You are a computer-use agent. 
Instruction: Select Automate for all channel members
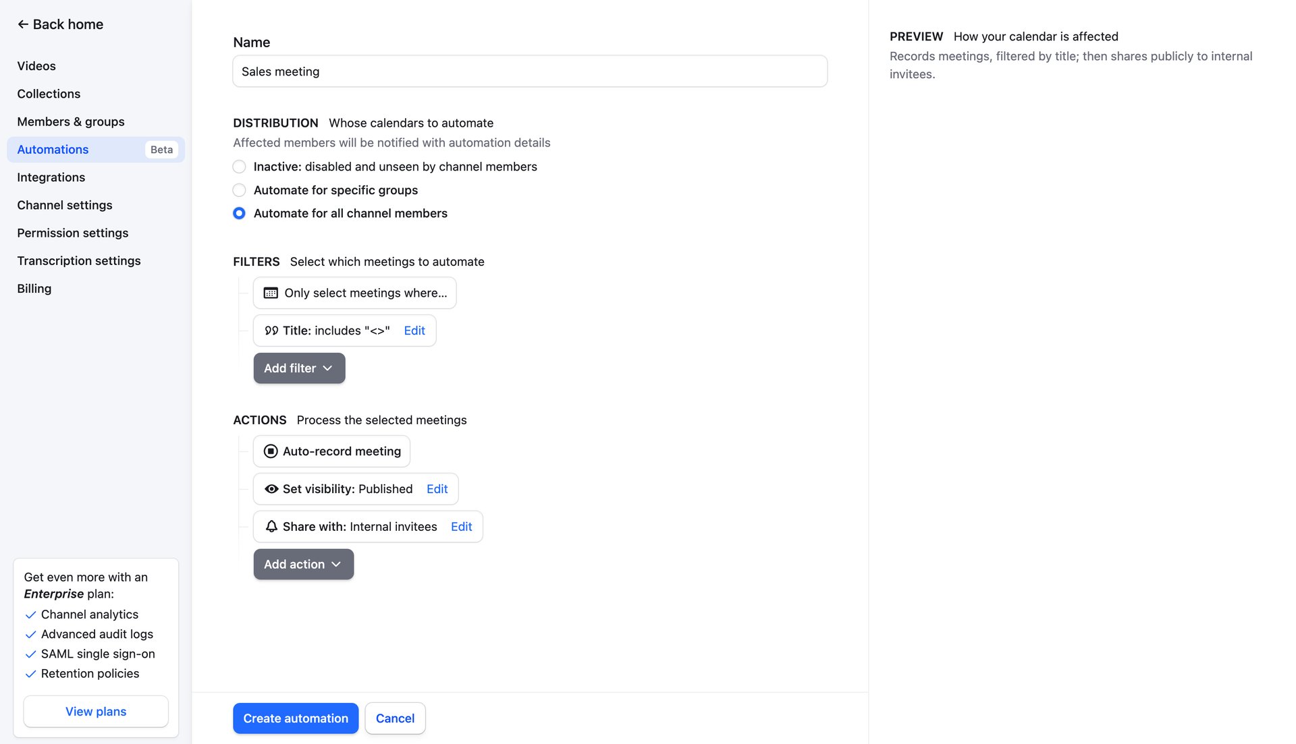pyautogui.click(x=239, y=213)
